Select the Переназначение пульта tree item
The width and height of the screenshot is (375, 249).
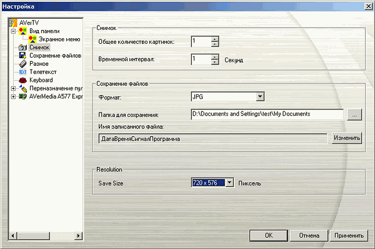click(56, 88)
